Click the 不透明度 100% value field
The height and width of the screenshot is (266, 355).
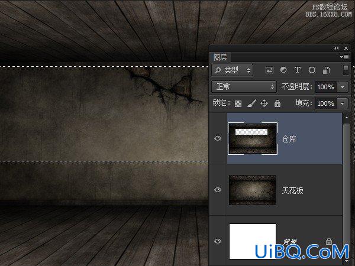[326, 87]
